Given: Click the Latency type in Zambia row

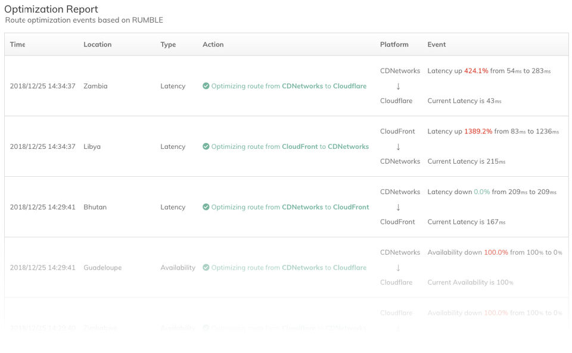Looking at the screenshot, I should pyautogui.click(x=173, y=86).
